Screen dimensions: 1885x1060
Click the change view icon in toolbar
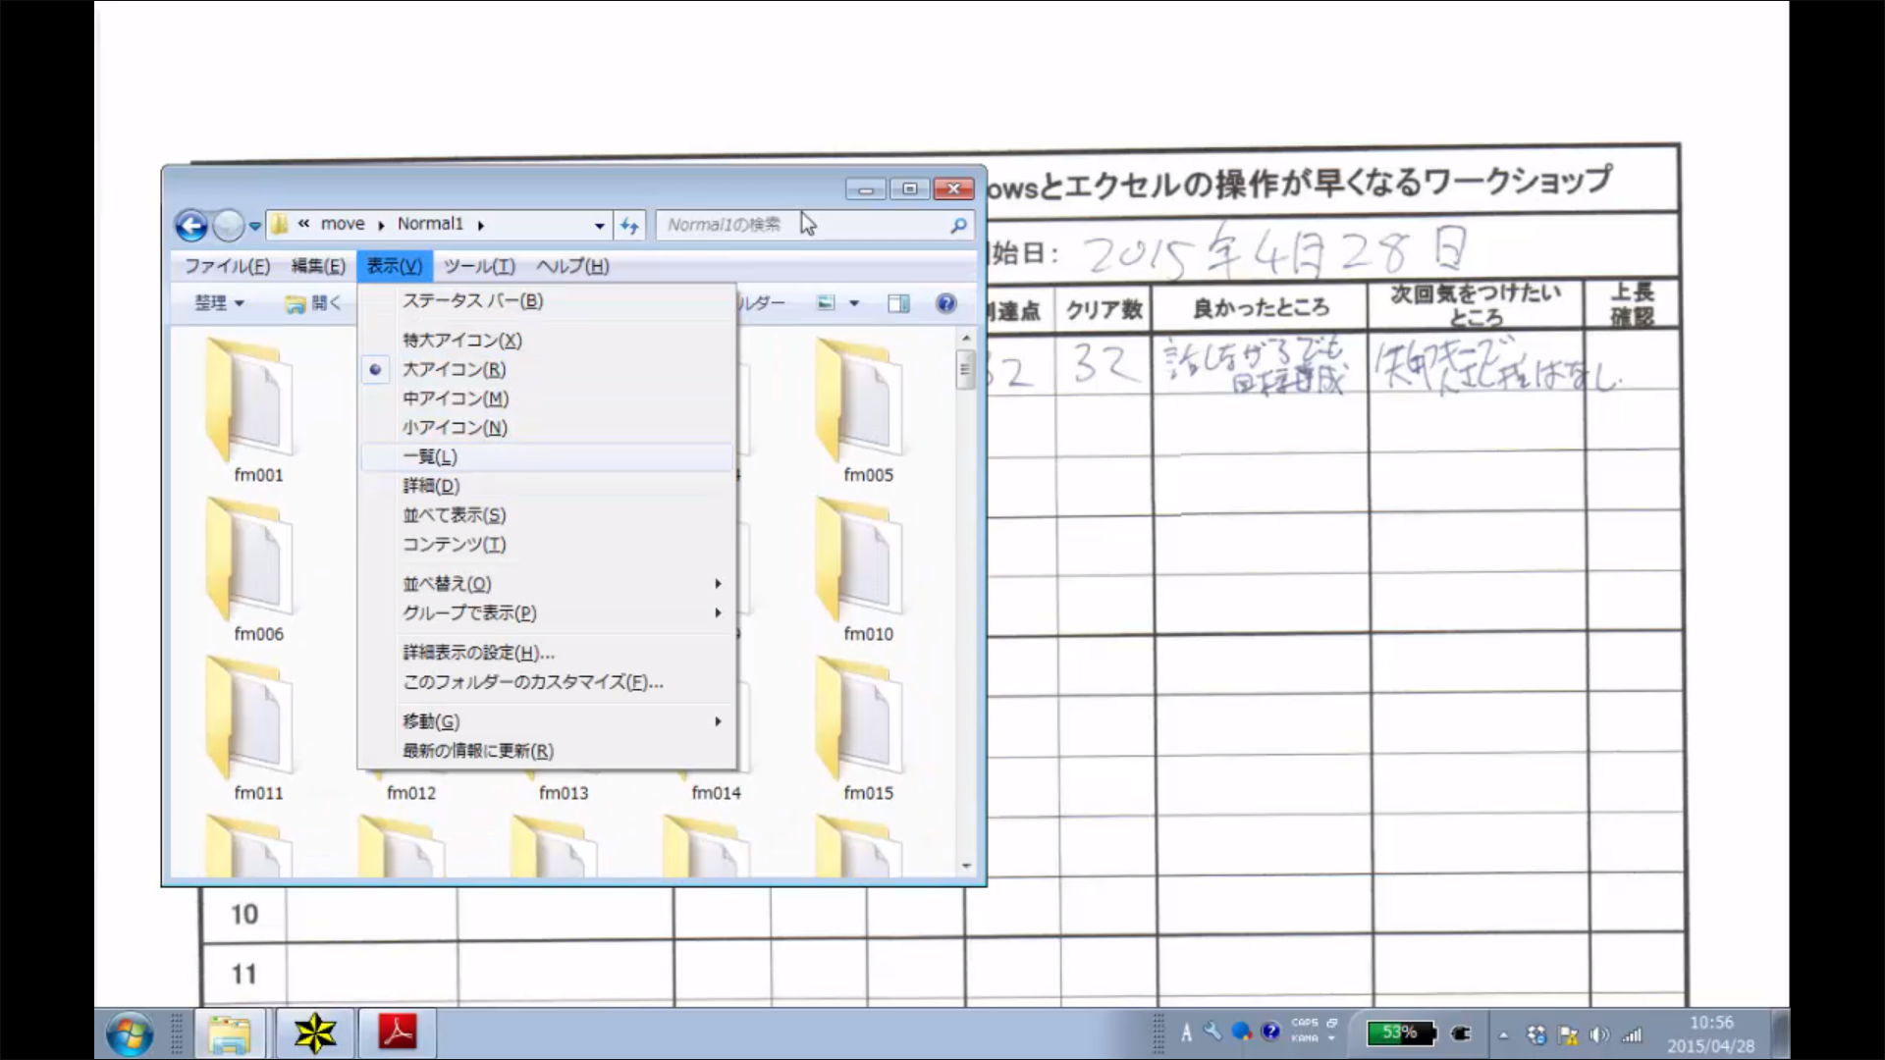[x=827, y=303]
